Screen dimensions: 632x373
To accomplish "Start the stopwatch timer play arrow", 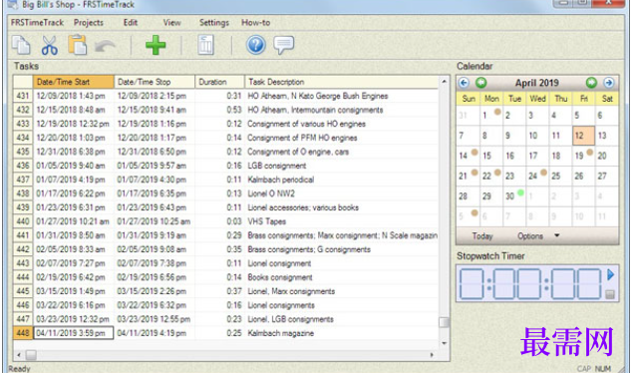I will [610, 275].
